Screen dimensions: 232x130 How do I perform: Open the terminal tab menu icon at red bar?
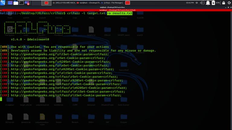[x=1, y=10]
